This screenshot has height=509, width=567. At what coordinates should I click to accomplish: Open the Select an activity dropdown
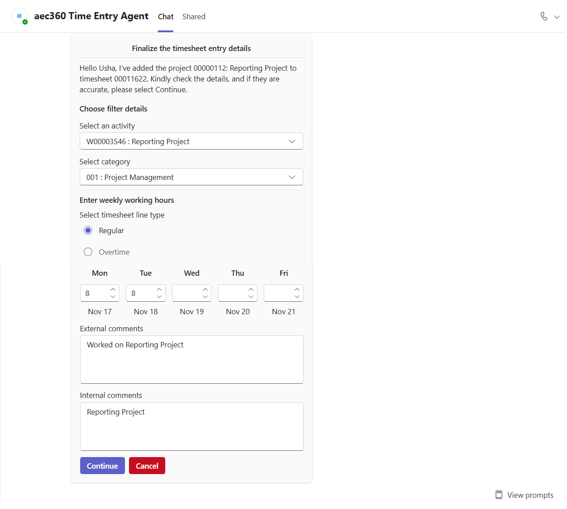pos(191,141)
